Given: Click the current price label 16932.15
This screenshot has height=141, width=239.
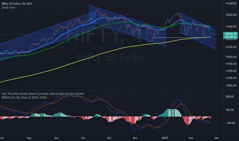Looking at the screenshot, I should coord(231,34).
